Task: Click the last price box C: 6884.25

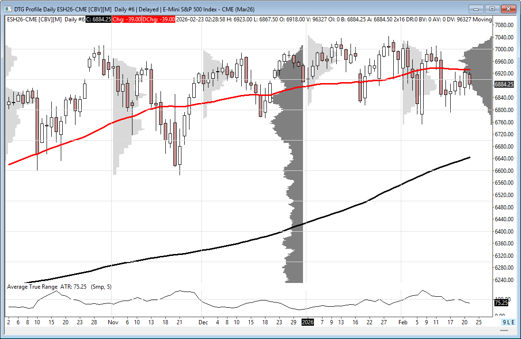Action: (x=98, y=19)
